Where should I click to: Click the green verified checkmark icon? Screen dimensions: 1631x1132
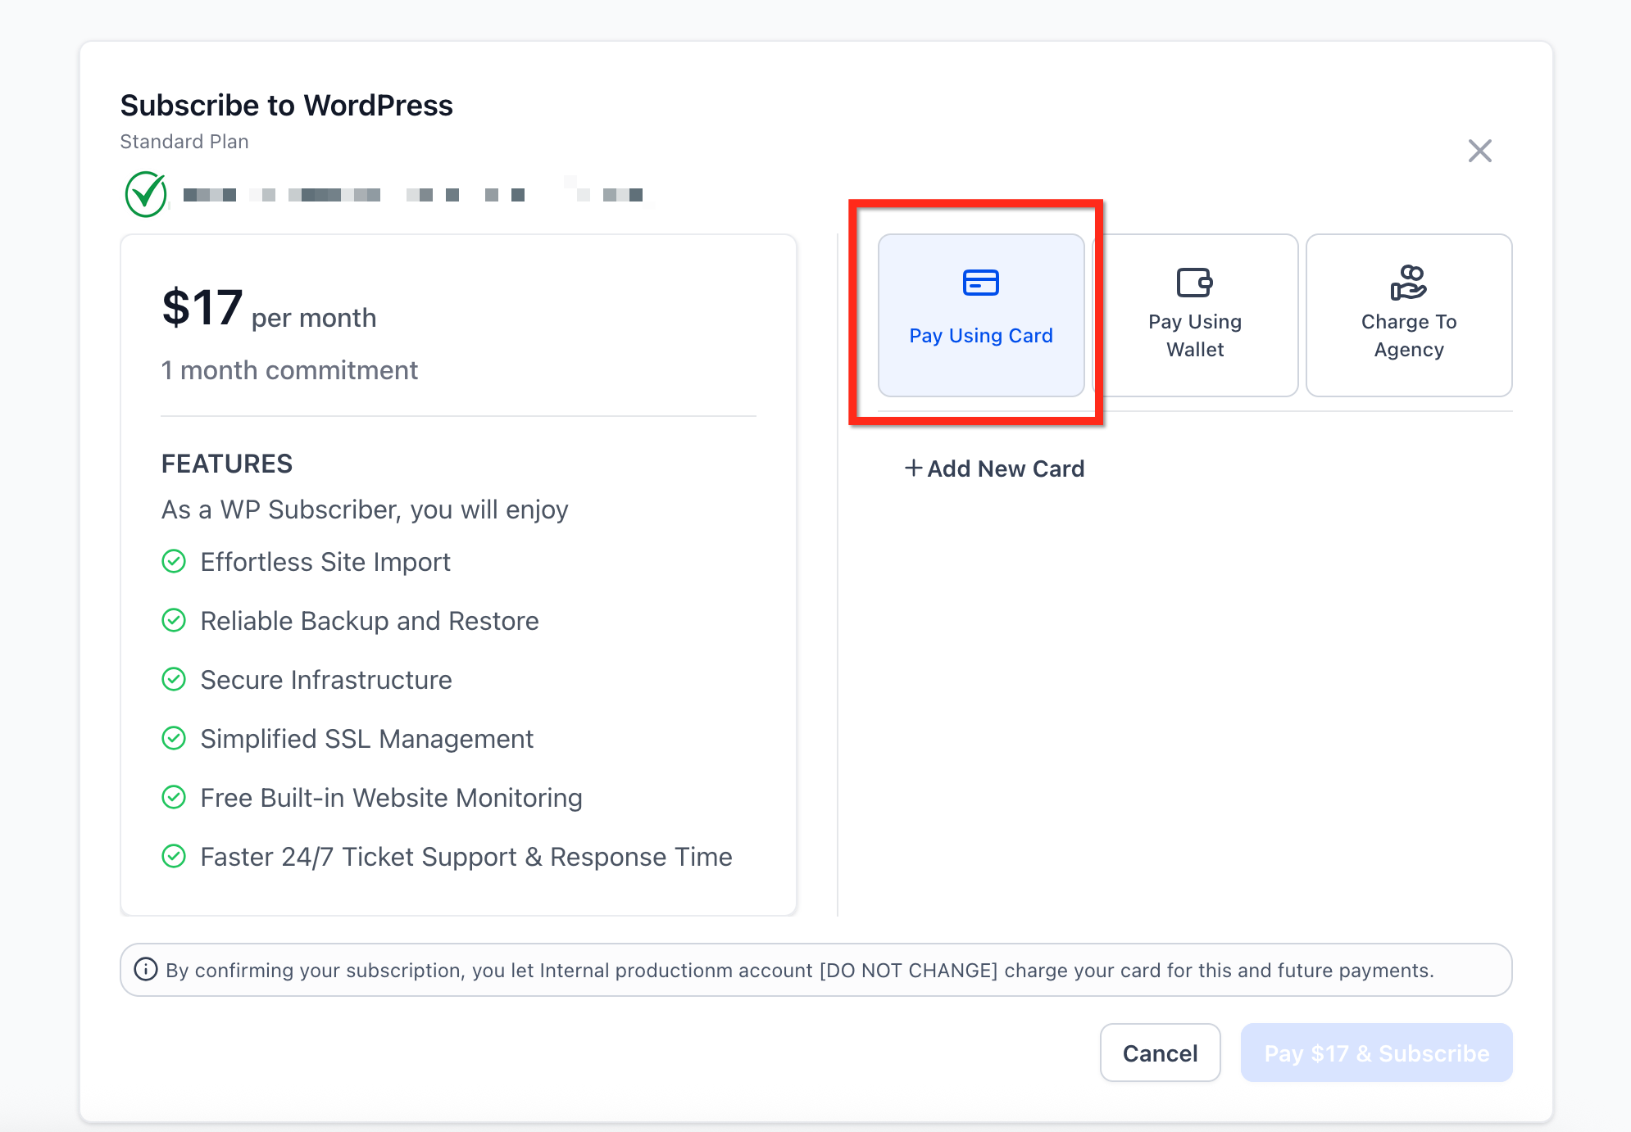click(x=146, y=194)
